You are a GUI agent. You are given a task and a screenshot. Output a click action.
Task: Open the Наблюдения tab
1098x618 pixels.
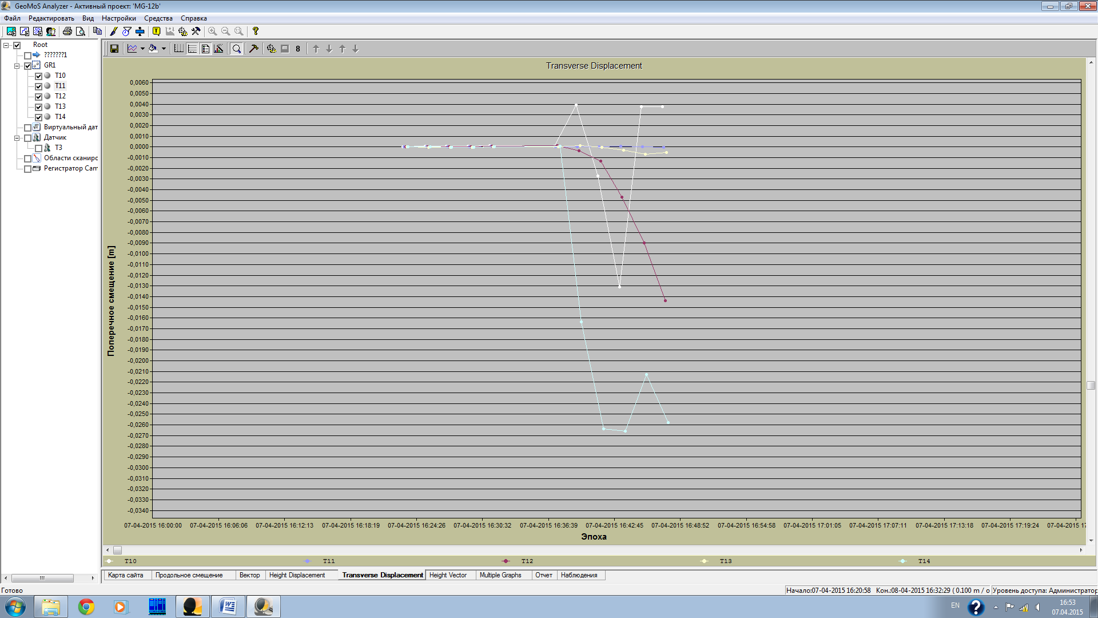(579, 575)
